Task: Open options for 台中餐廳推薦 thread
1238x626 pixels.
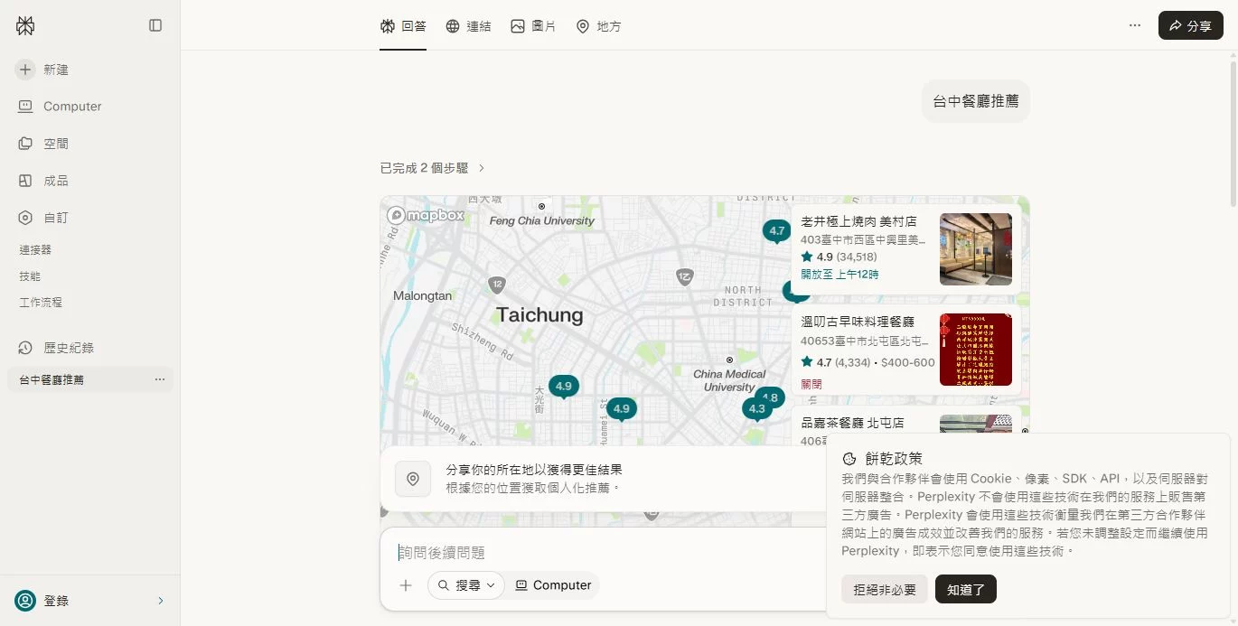Action: [160, 379]
